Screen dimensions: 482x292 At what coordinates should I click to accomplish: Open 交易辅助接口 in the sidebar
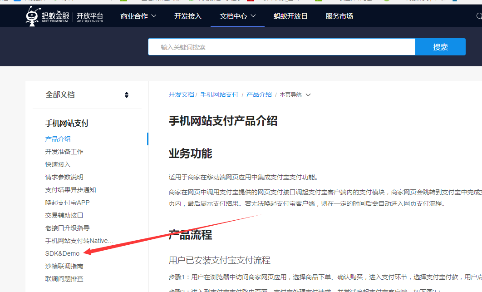click(x=64, y=215)
